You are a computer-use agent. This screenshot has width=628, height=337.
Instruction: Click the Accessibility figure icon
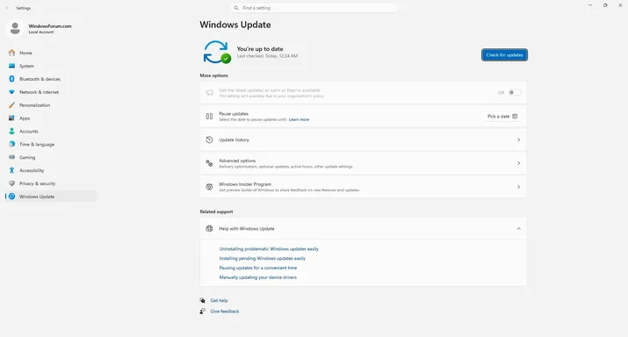(11, 170)
